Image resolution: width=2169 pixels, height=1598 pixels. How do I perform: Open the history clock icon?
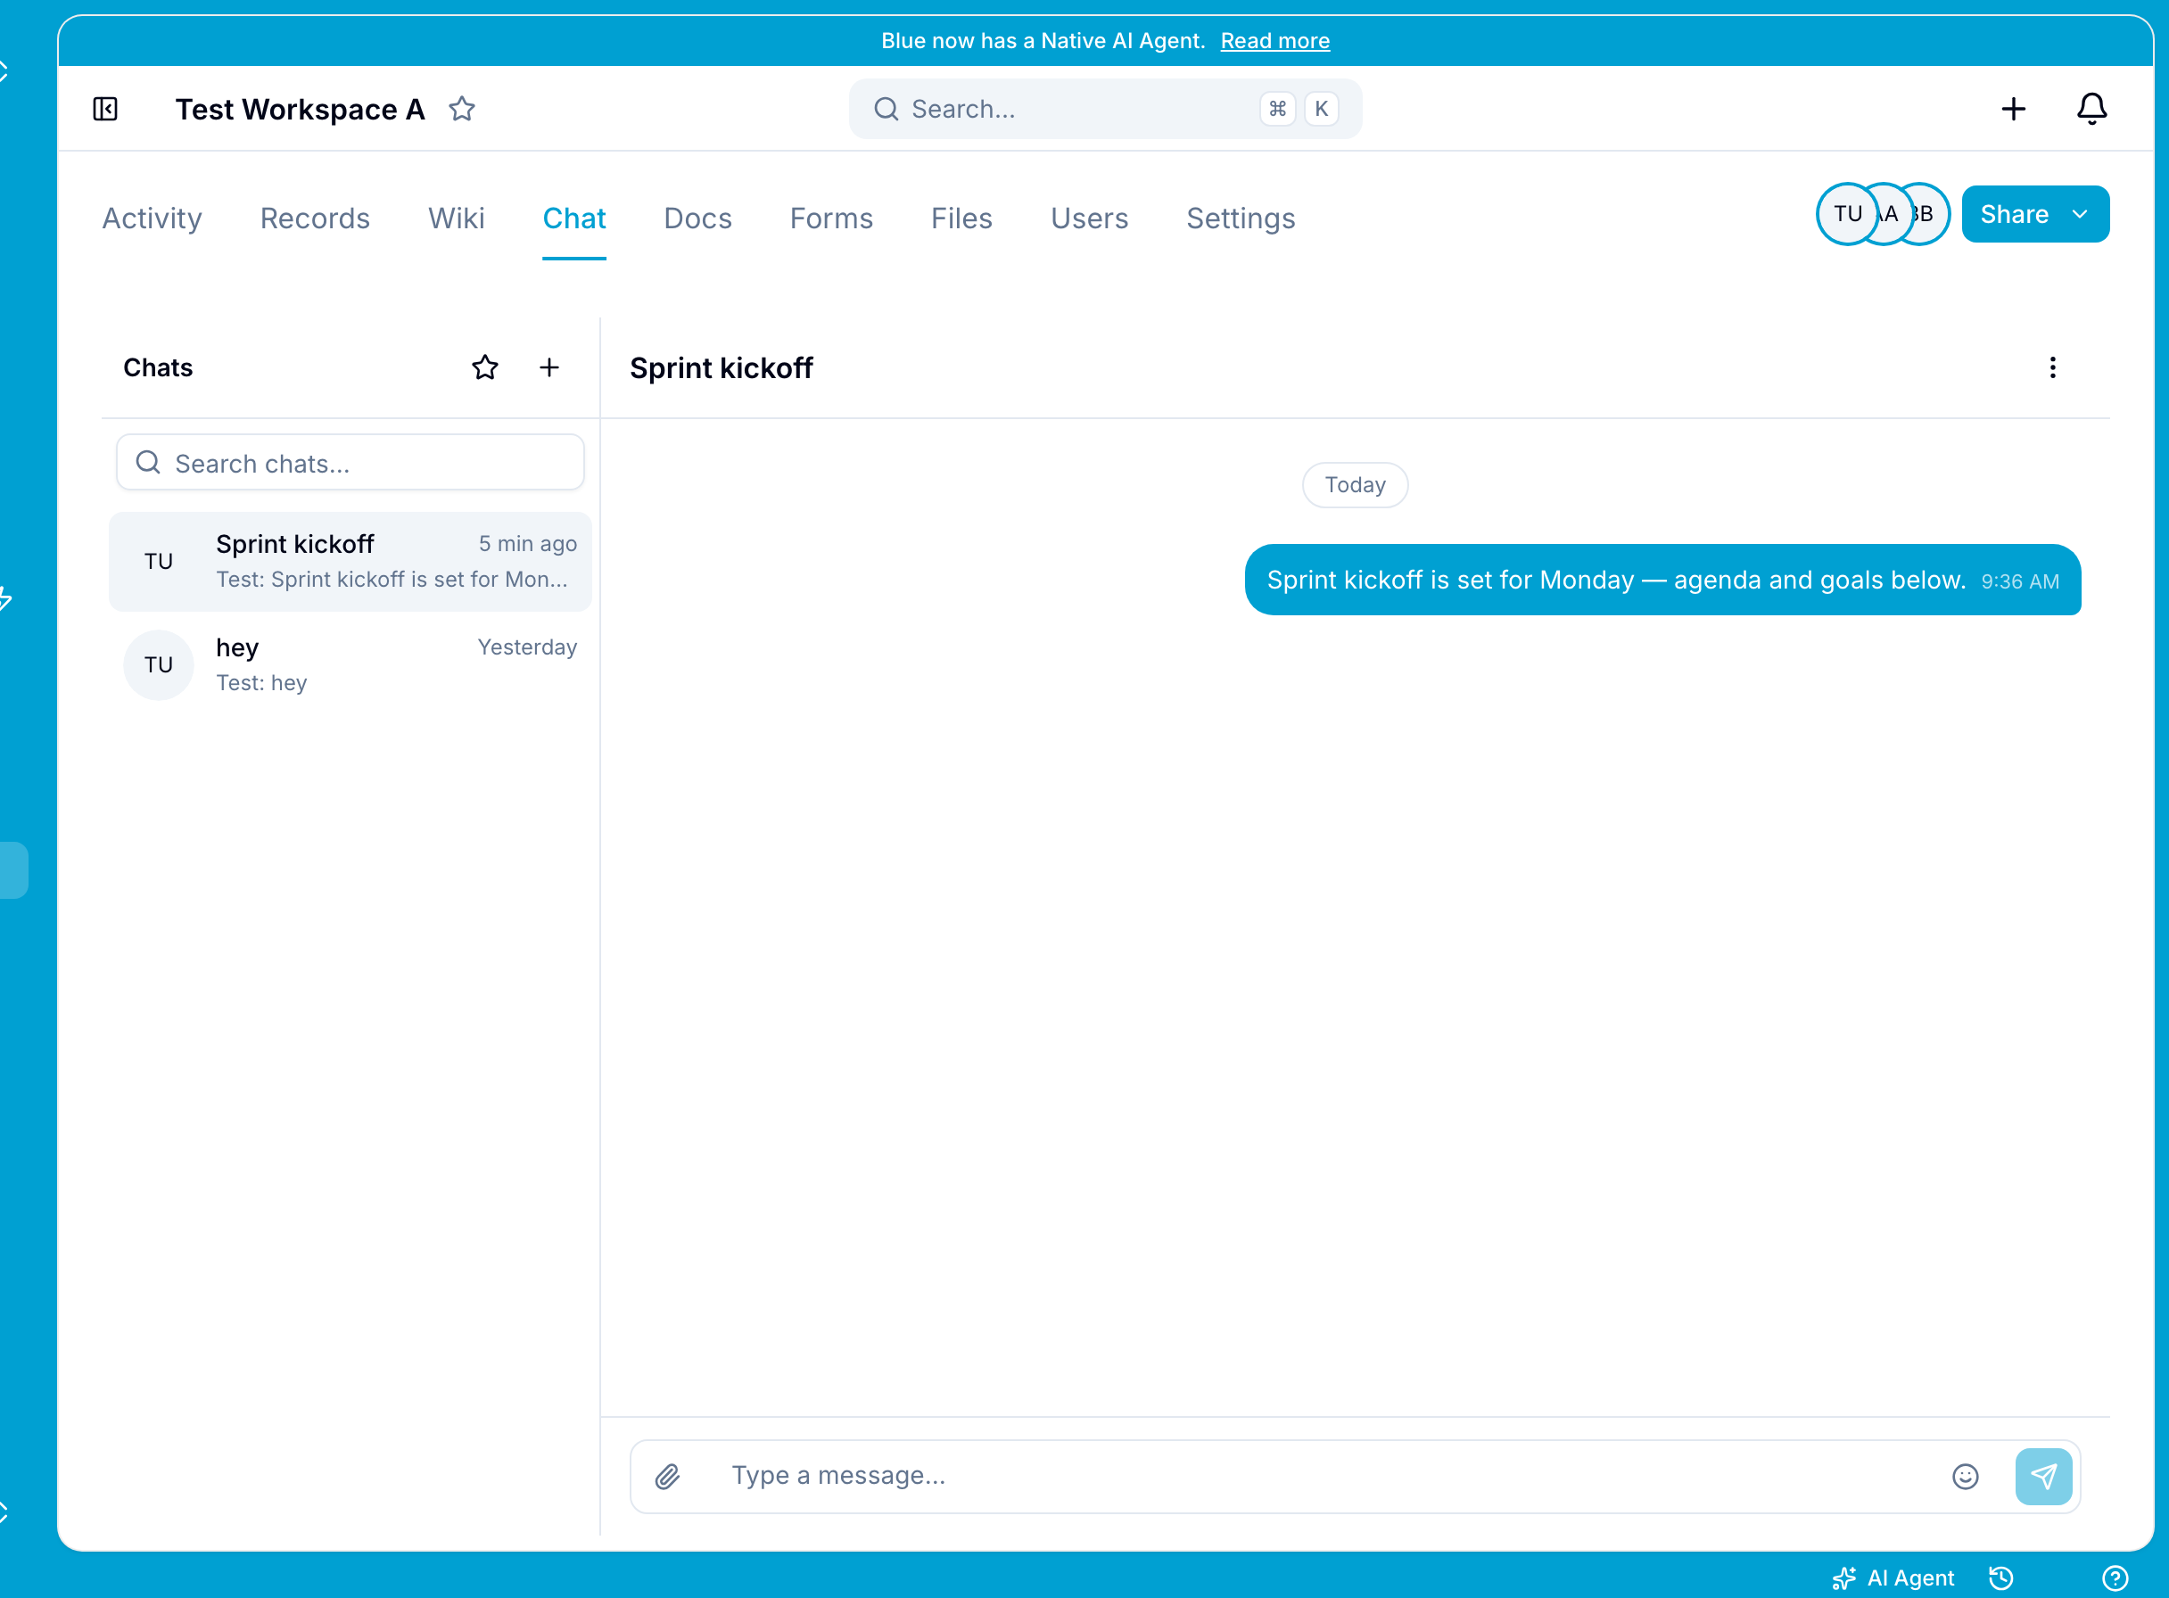tap(2000, 1578)
